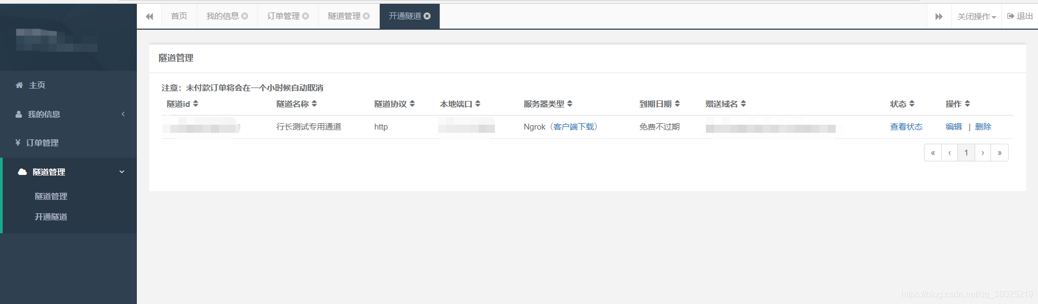Click the 删除 link in the row

pos(983,127)
